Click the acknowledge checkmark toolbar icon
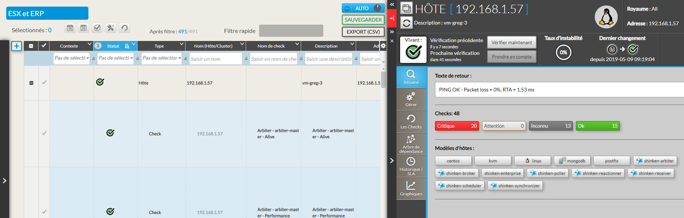The width and height of the screenshot is (684, 218). click(97, 28)
